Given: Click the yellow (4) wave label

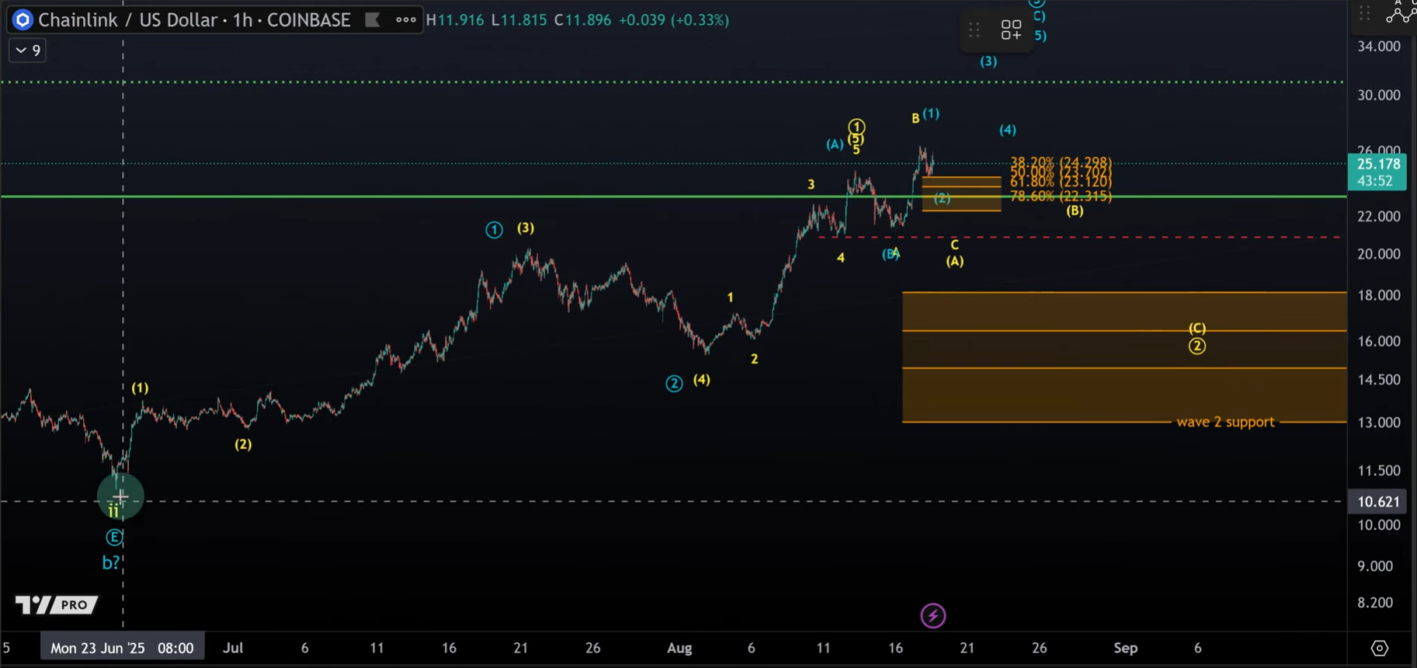Looking at the screenshot, I should 701,379.
